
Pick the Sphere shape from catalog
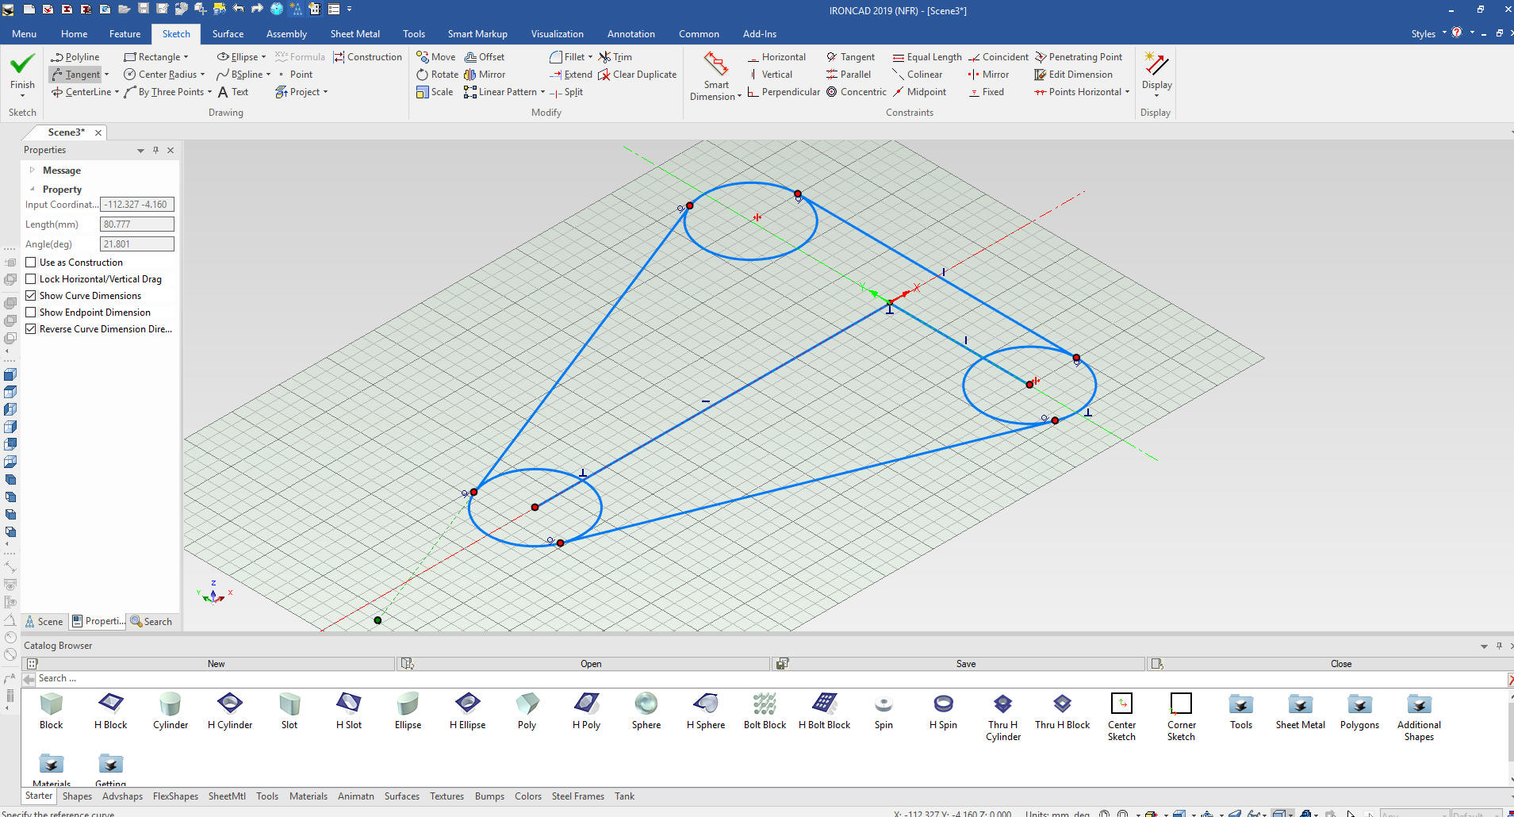pos(646,711)
